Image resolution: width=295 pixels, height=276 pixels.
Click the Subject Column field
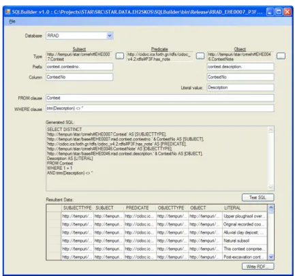pos(79,77)
